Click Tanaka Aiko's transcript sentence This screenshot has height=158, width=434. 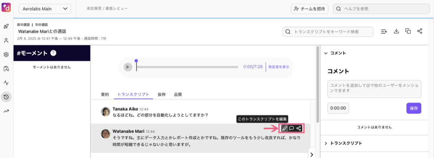[160, 115]
